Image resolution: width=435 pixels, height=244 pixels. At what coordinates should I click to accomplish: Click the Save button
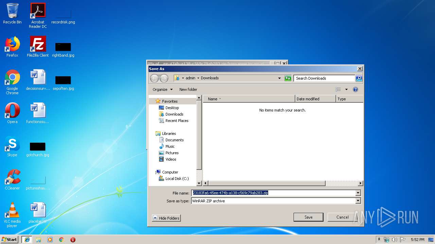click(308, 217)
